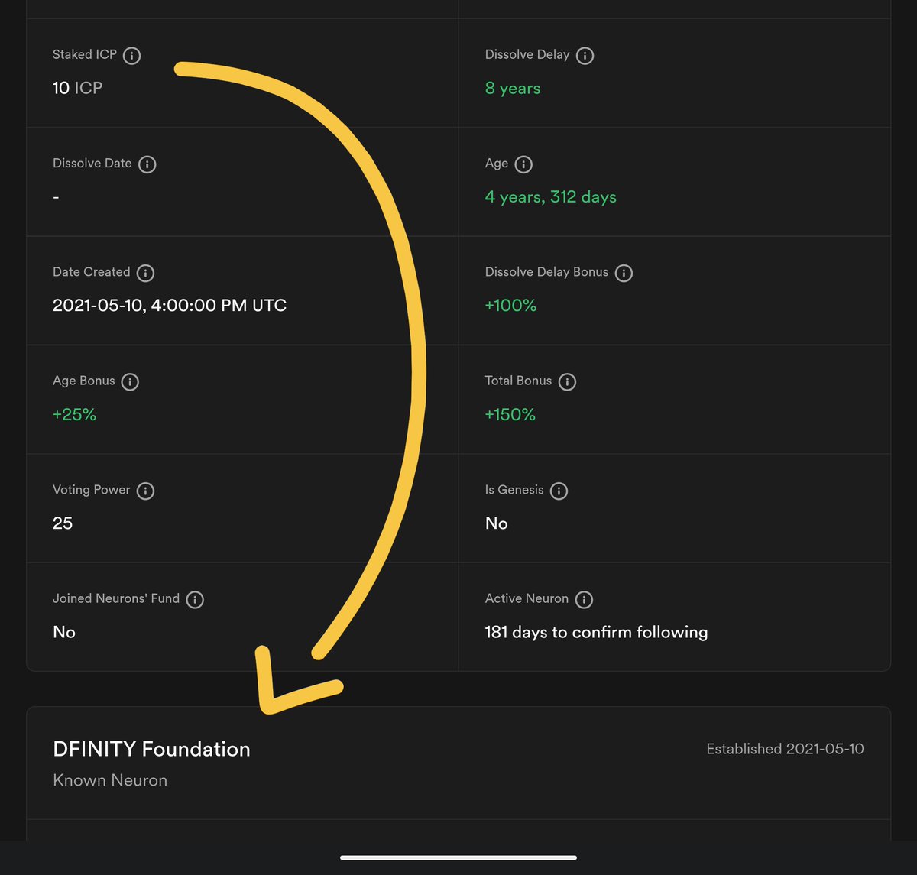This screenshot has width=917, height=875.
Task: Open the Dissolve Delay info icon
Action: pos(585,56)
